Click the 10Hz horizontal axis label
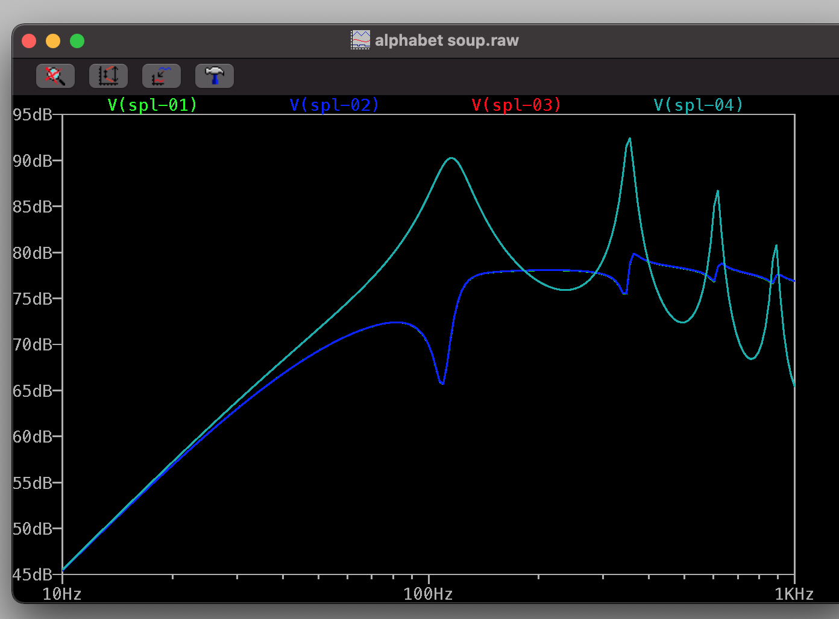This screenshot has width=839, height=619. [x=62, y=594]
